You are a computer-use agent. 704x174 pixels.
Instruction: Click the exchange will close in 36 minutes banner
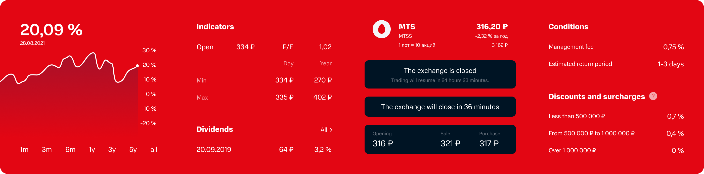coord(440,107)
